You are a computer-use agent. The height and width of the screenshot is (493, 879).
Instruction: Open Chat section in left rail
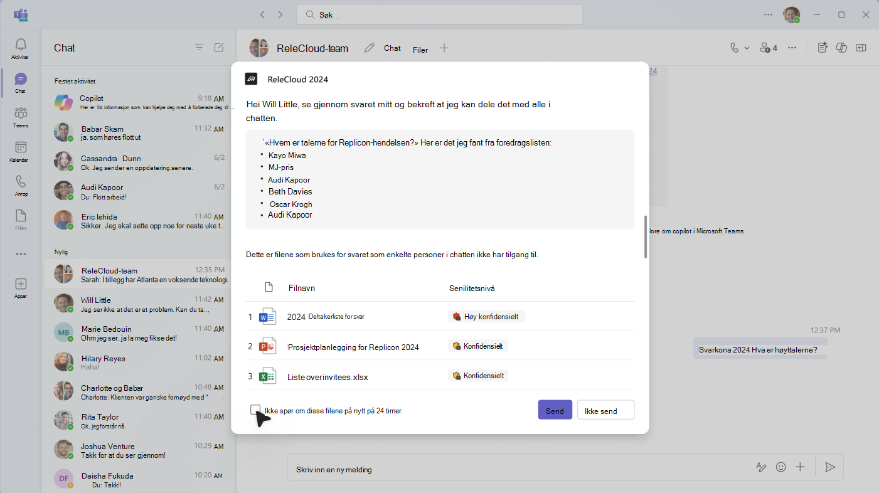click(21, 82)
